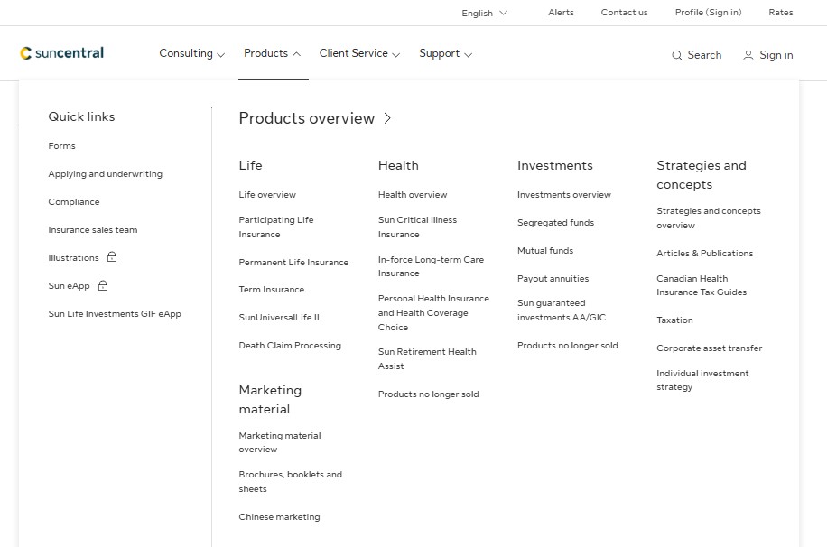Viewport: 827px width, 547px height.
Task: Collapse the Products menu
Action: 272,53
